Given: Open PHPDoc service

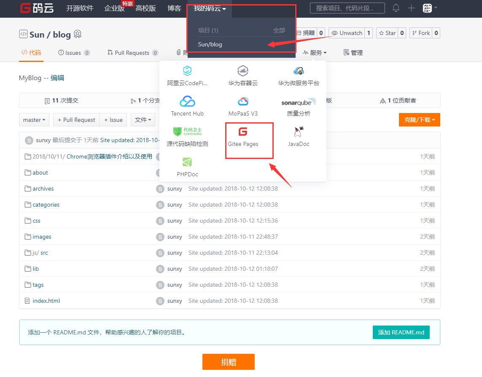Looking at the screenshot, I should point(187,167).
